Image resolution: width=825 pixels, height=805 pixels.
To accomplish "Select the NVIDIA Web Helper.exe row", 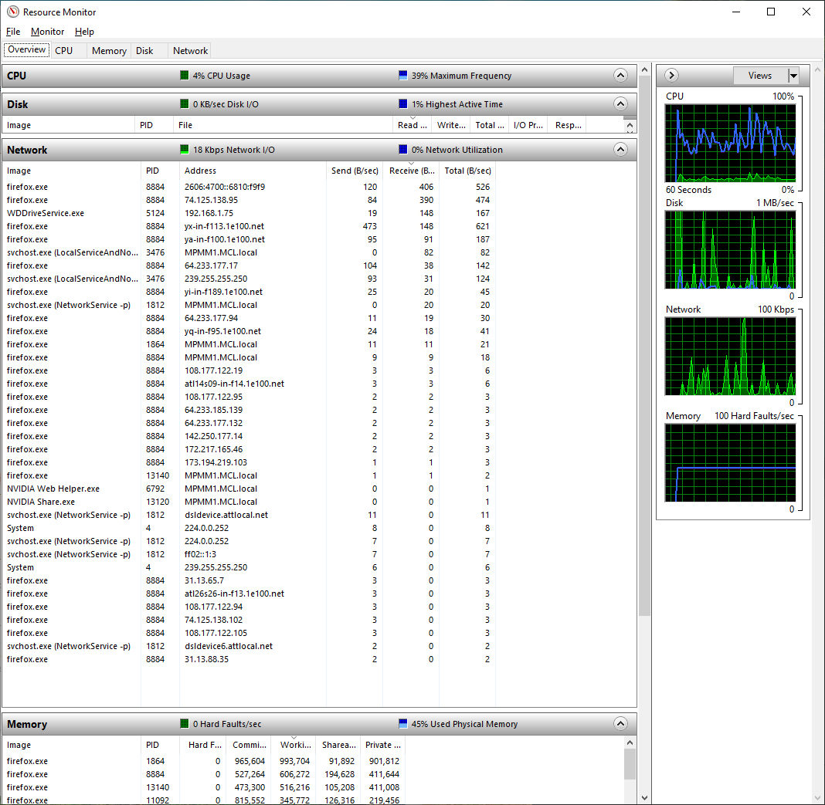I will (x=249, y=489).
